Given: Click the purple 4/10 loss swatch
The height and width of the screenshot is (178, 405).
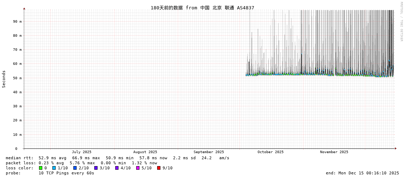Looking at the screenshot, I should click(117, 168).
